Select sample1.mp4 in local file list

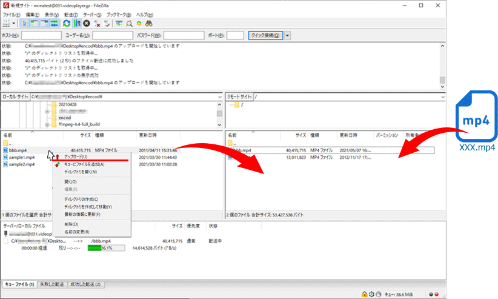click(22, 158)
